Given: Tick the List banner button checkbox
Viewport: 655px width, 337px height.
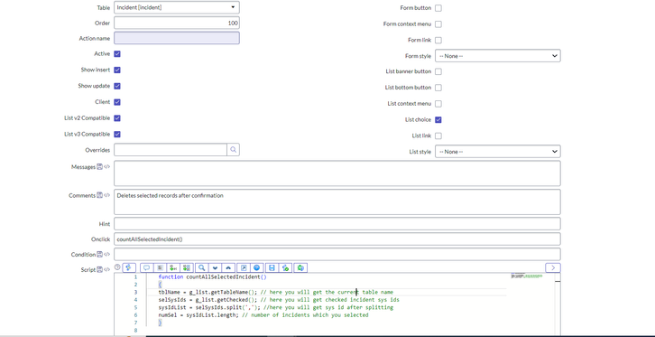Looking at the screenshot, I should [438, 71].
